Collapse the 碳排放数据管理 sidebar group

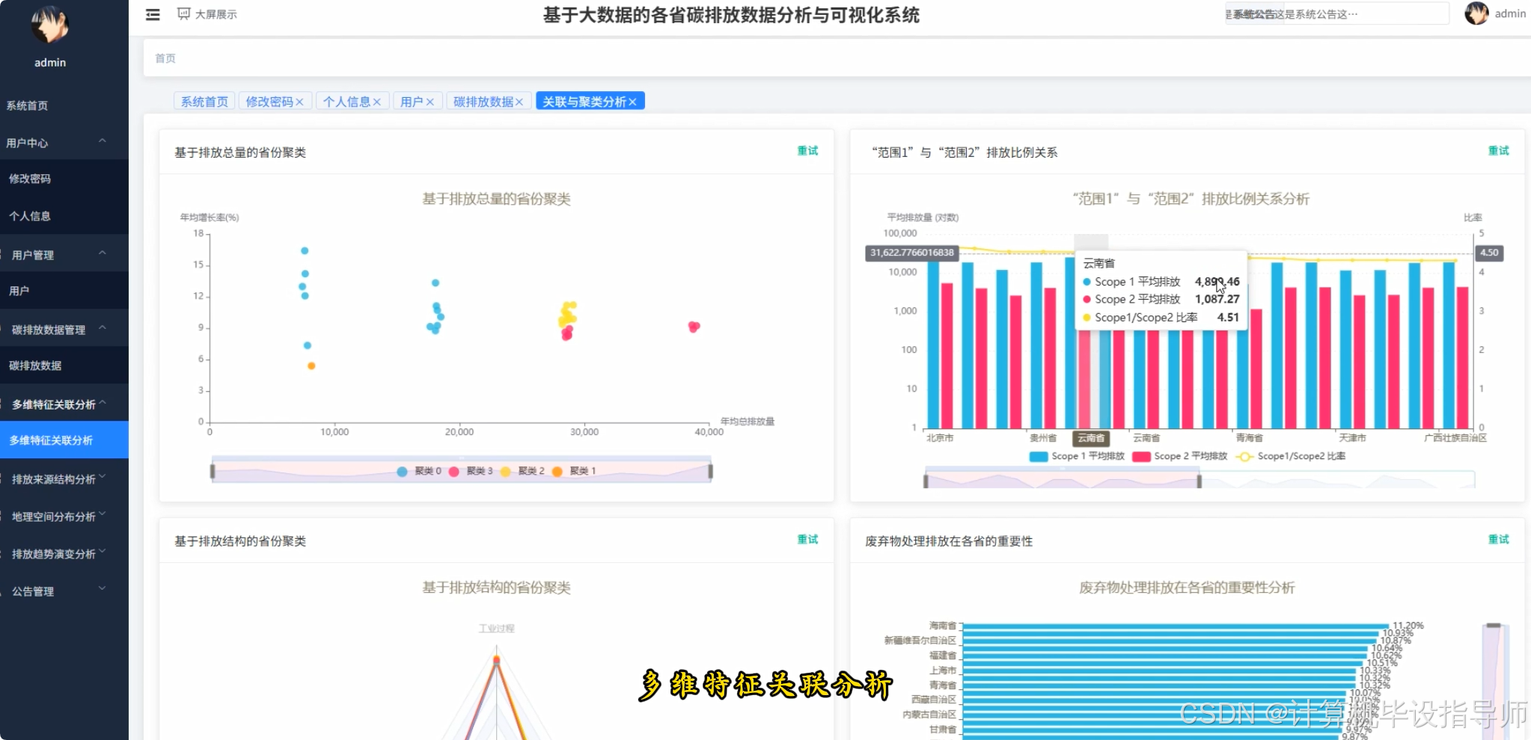(x=64, y=329)
